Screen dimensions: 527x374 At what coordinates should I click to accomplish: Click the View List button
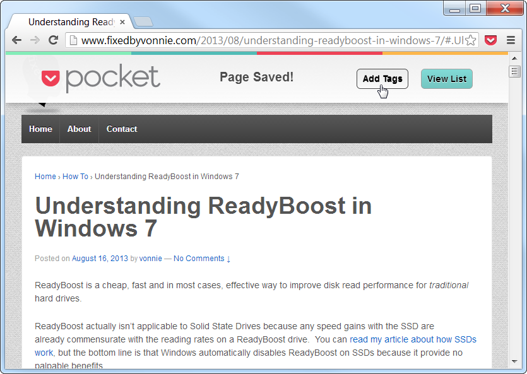447,79
